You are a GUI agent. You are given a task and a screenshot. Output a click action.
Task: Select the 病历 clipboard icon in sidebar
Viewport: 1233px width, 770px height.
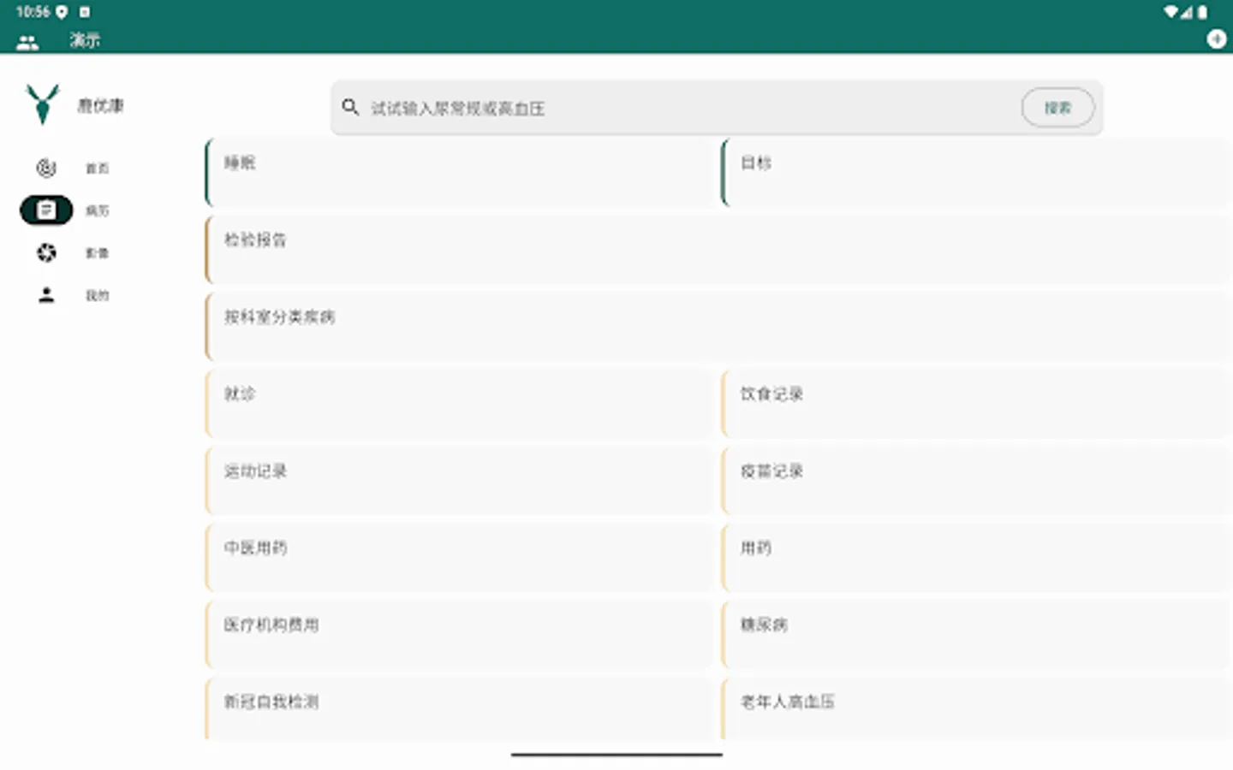click(x=46, y=210)
